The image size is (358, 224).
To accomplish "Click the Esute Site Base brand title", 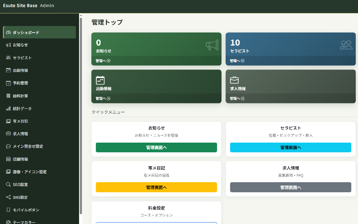I will pyautogui.click(x=20, y=6).
